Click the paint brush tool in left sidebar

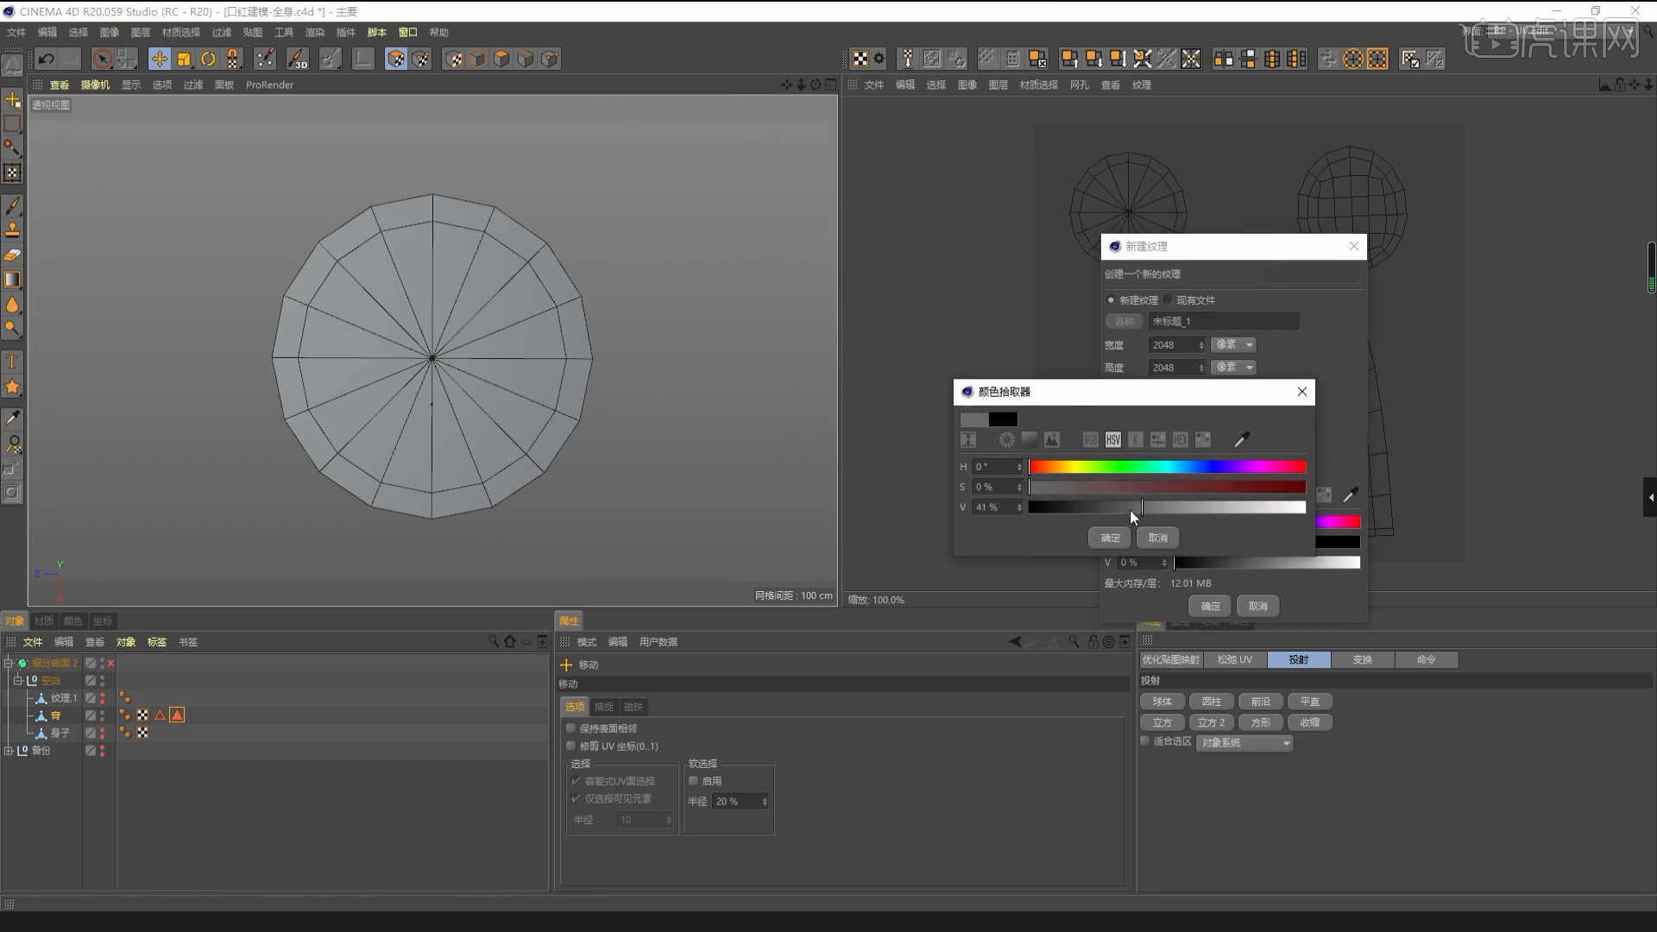click(12, 206)
